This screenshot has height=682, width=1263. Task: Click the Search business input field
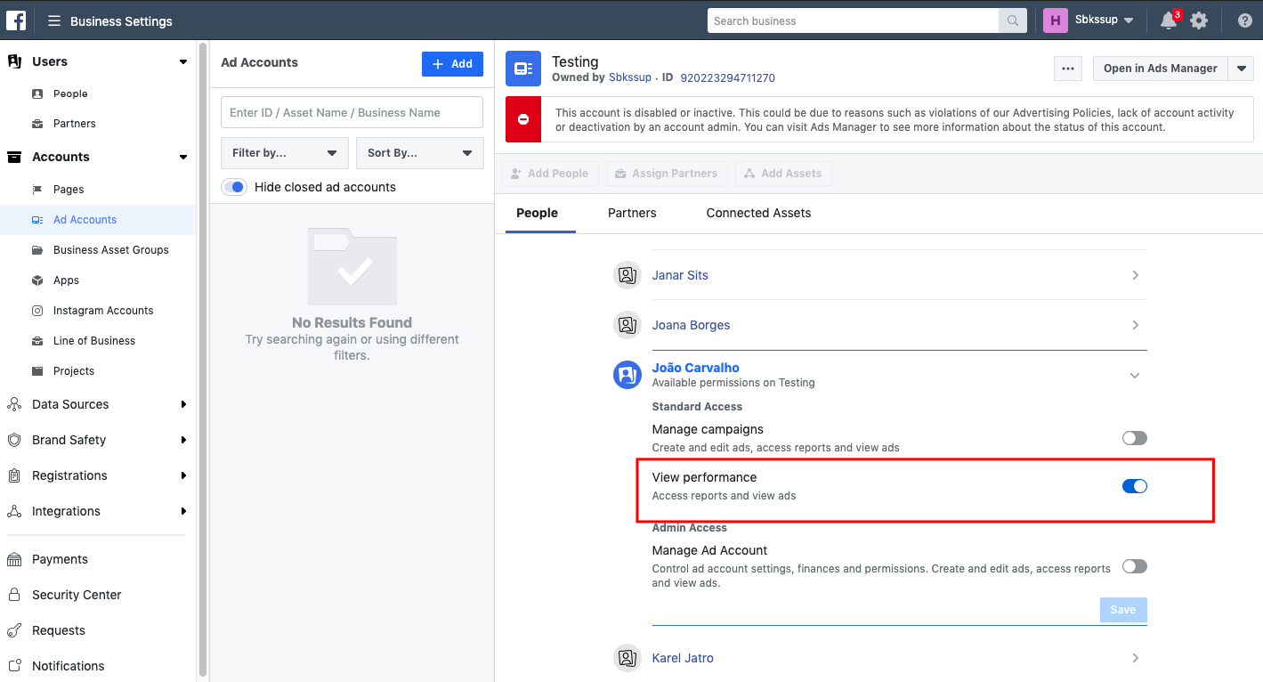852,20
